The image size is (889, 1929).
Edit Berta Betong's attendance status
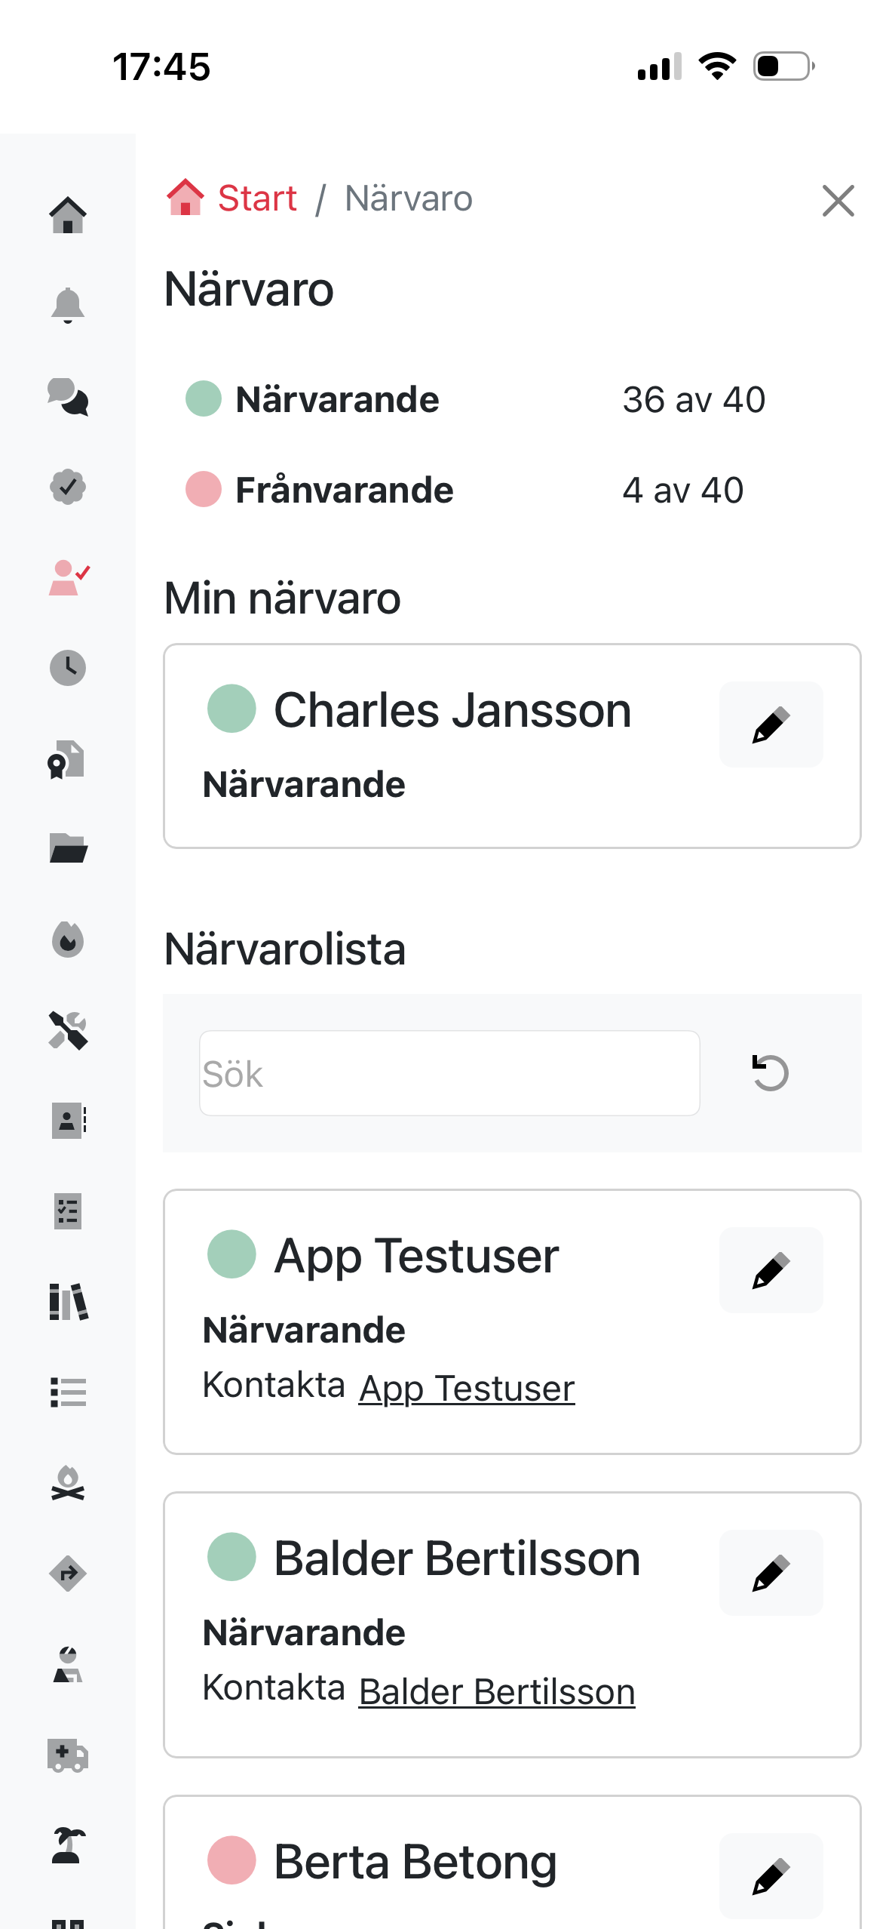[771, 1876]
